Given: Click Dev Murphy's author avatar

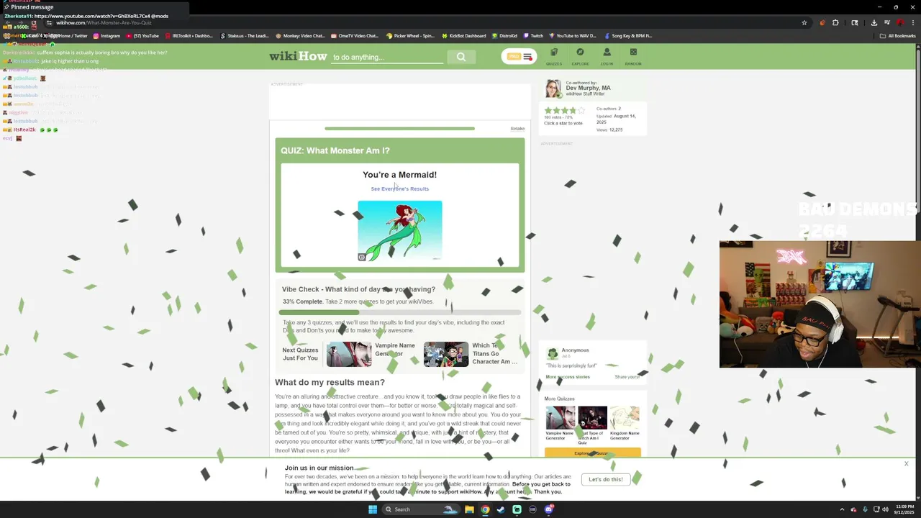Looking at the screenshot, I should click(x=553, y=88).
